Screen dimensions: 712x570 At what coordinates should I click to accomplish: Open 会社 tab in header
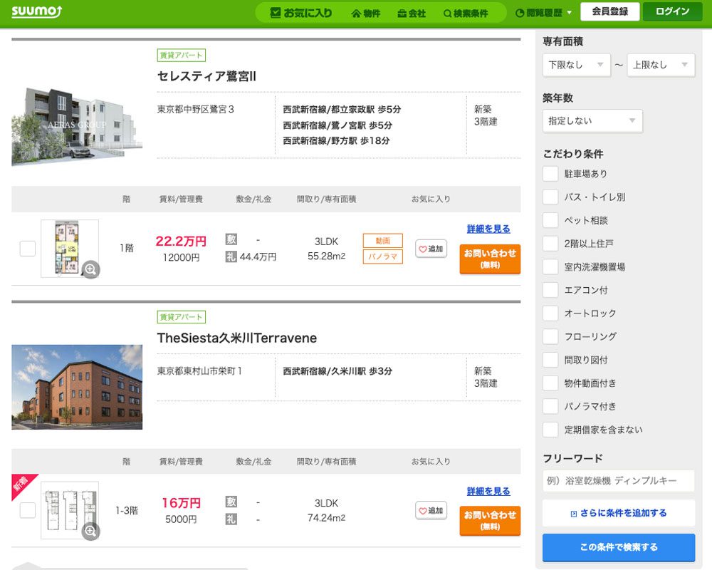(x=412, y=14)
